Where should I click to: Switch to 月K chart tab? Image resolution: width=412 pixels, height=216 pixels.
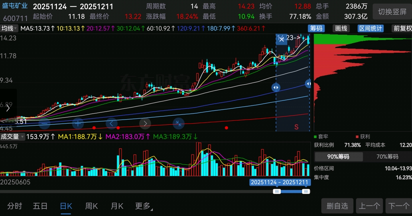point(117,206)
